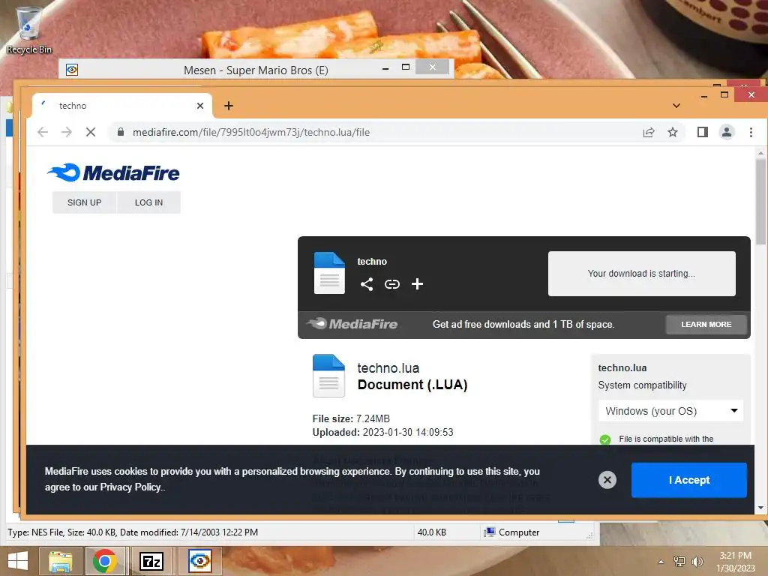Open the Recycle Bin desktop icon
Viewport: 768px width, 576px height.
tap(29, 30)
